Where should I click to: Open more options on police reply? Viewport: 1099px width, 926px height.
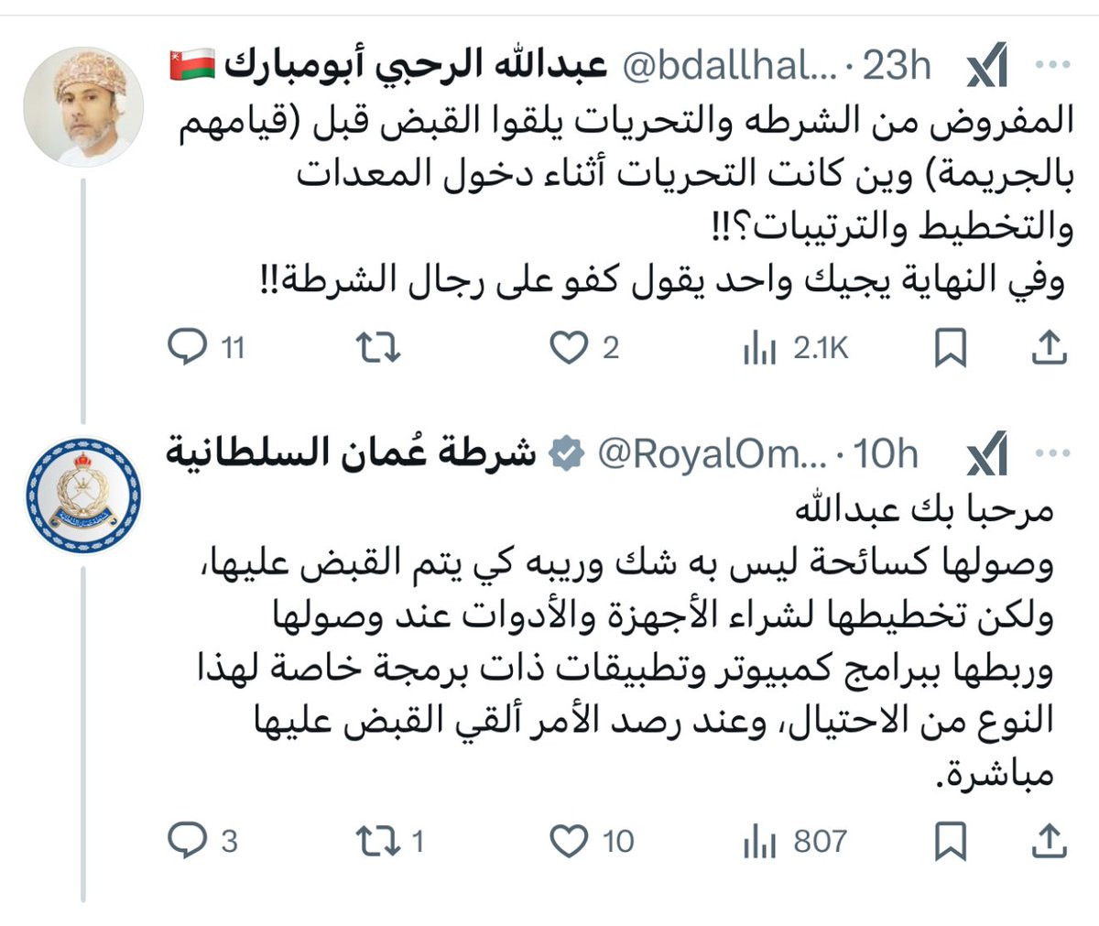[1051, 453]
